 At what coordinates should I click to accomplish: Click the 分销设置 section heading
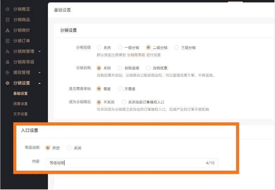(68, 30)
